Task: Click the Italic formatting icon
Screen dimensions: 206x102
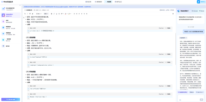Action: click(54, 14)
